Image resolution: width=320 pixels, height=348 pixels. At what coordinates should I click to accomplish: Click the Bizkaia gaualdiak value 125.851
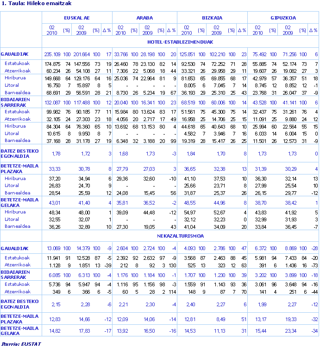point(187,54)
